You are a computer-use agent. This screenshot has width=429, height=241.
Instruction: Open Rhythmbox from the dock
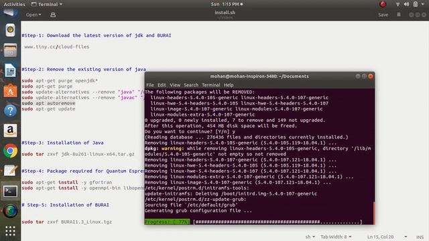click(x=10, y=29)
